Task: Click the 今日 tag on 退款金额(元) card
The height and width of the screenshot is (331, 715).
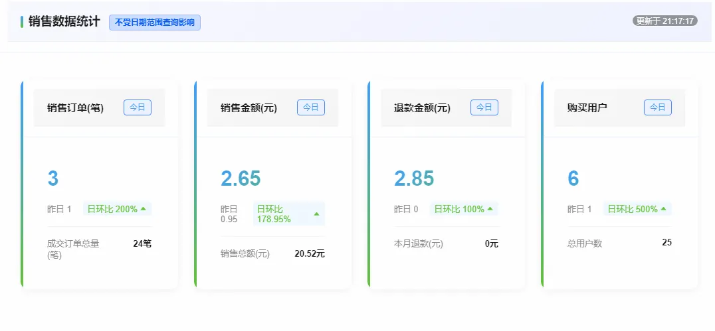Action: click(484, 107)
